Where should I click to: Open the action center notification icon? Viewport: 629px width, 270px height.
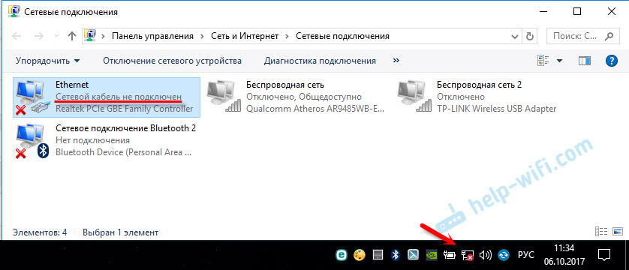pyautogui.click(x=604, y=255)
